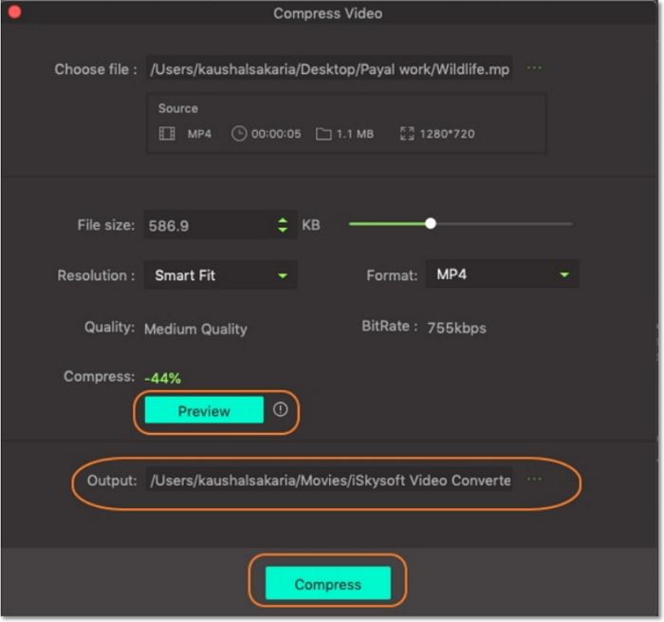Click the frame icon beside 1280*720
This screenshot has width=664, height=622.
tap(408, 134)
